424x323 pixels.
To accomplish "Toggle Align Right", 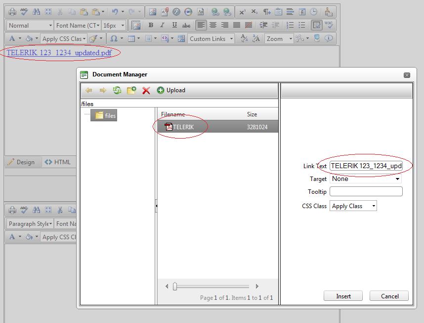I will pyautogui.click(x=225, y=25).
